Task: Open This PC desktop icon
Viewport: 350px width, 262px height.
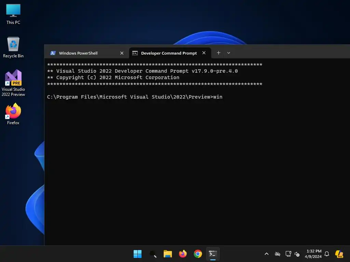Action: click(x=13, y=14)
